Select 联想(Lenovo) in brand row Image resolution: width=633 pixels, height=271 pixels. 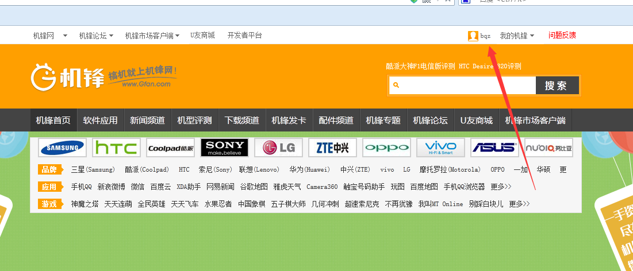[x=259, y=170]
